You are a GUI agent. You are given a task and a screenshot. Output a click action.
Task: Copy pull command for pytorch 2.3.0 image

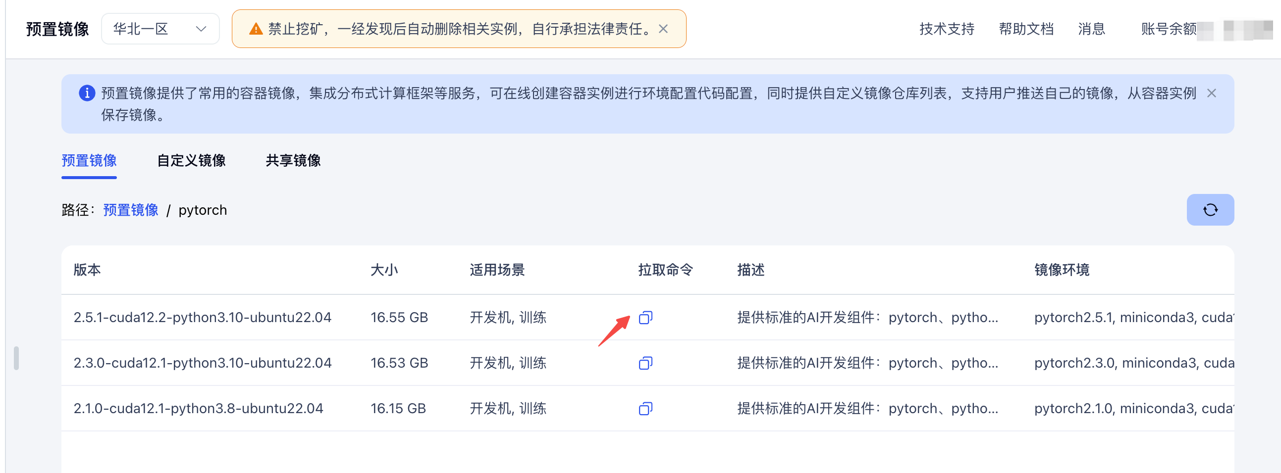tap(645, 363)
